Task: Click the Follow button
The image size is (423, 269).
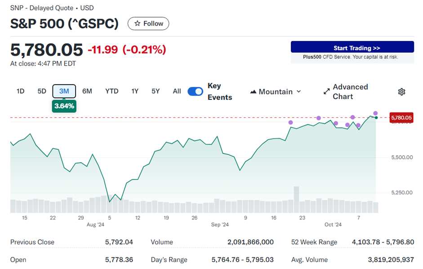Action: pyautogui.click(x=148, y=23)
